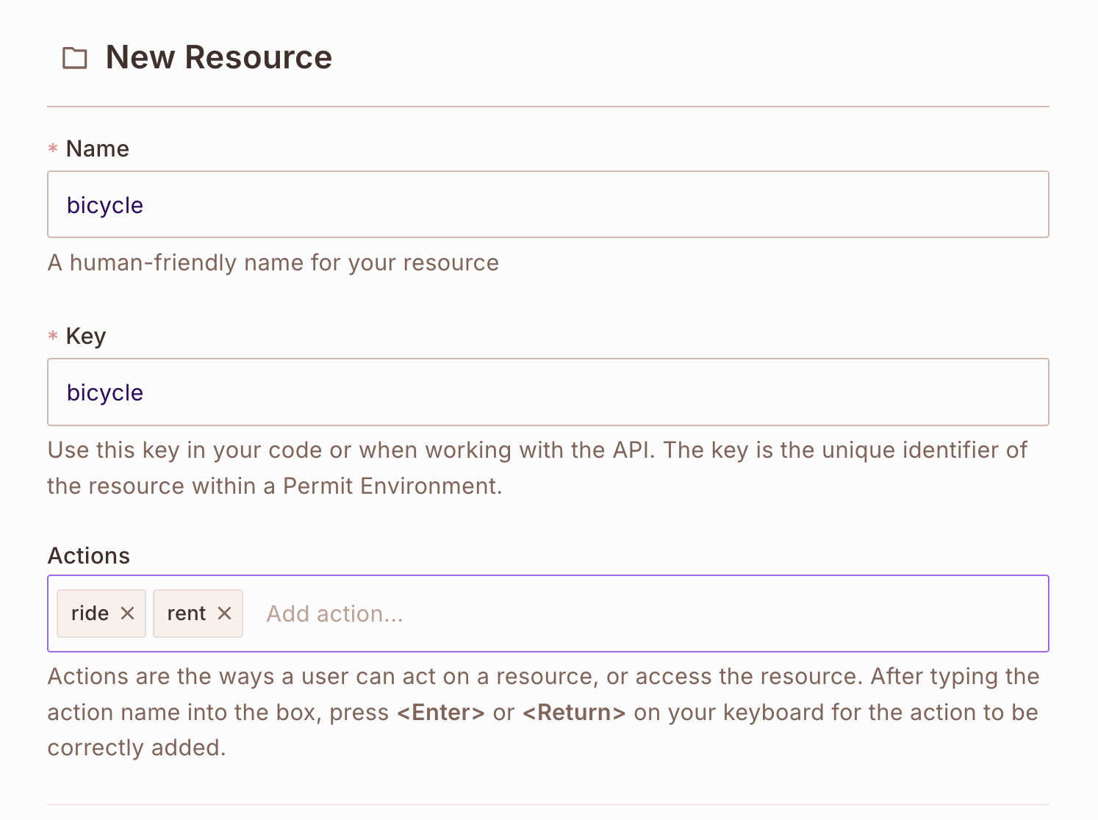1098x820 pixels.
Task: Click the Key field label
Action: (85, 336)
